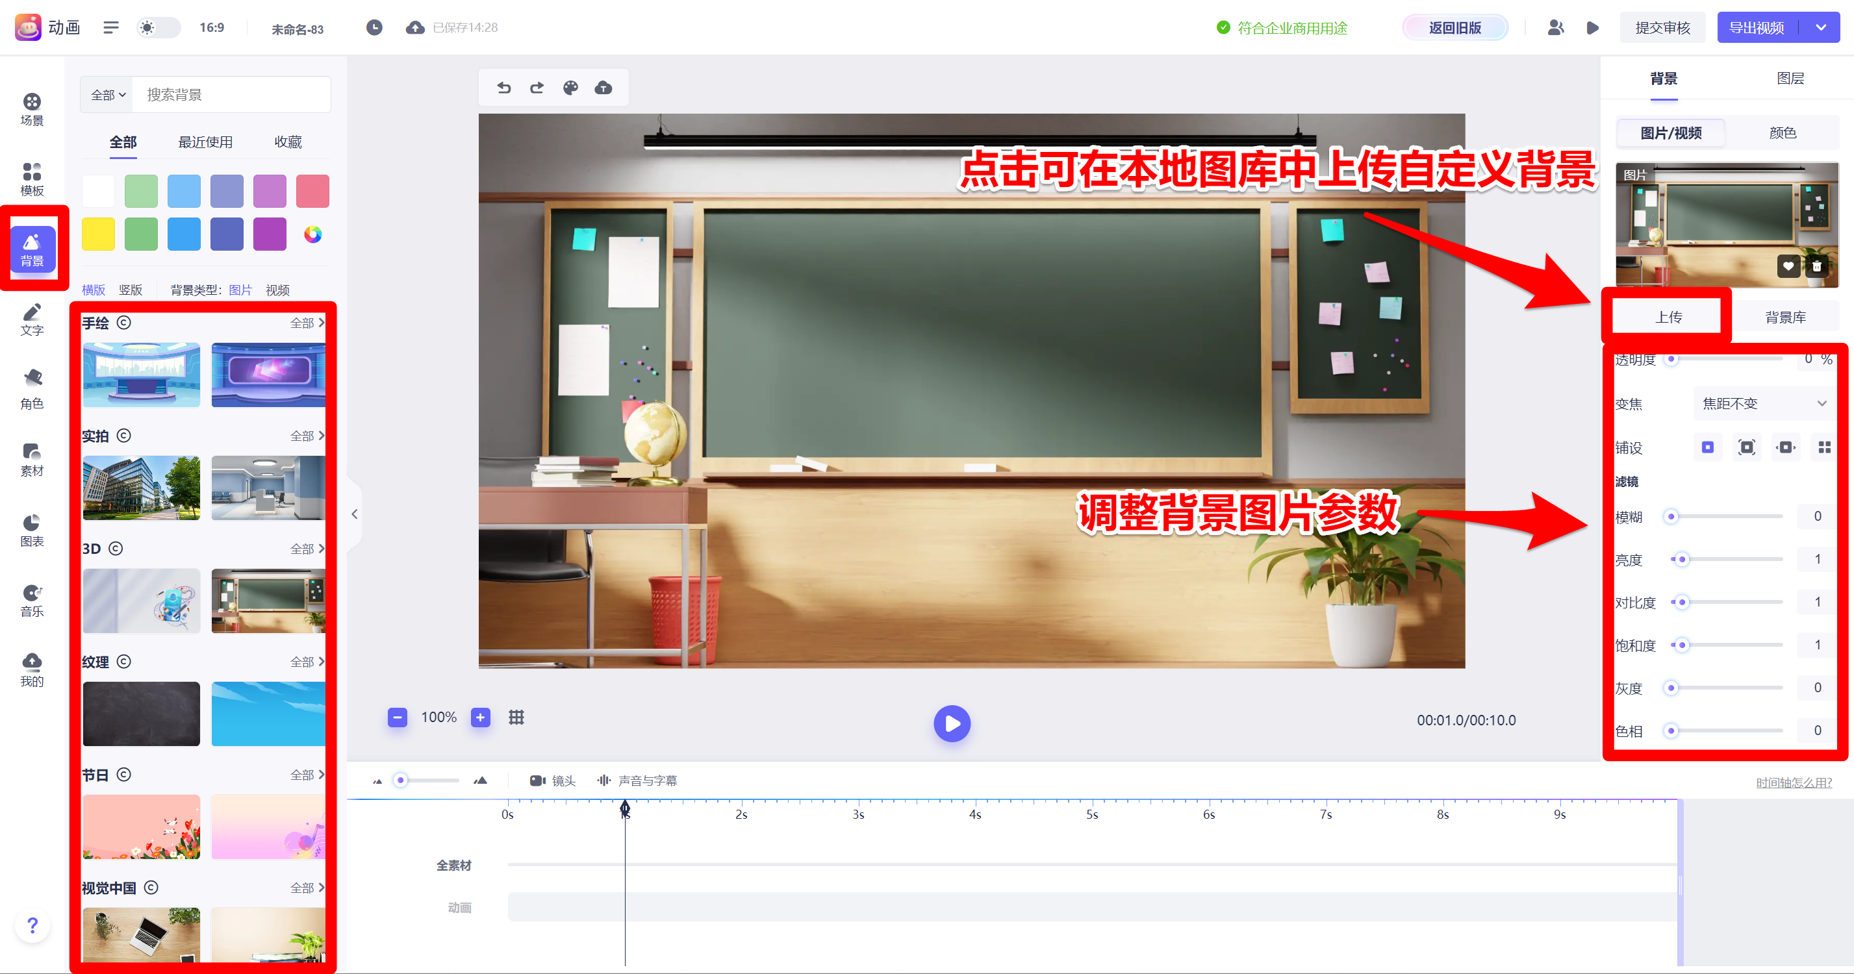
Task: Select the second 铺设 fit mode icon
Action: (x=1746, y=447)
